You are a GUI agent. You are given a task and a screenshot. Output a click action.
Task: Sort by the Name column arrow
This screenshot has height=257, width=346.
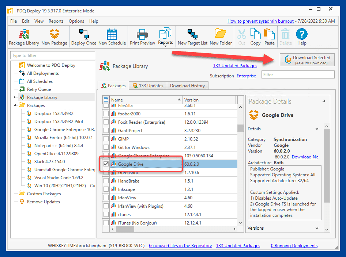179,100
